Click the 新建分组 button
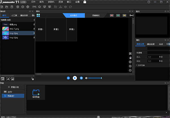Image resolution: width=170 pixels, height=118 pixels. (x=13, y=87)
